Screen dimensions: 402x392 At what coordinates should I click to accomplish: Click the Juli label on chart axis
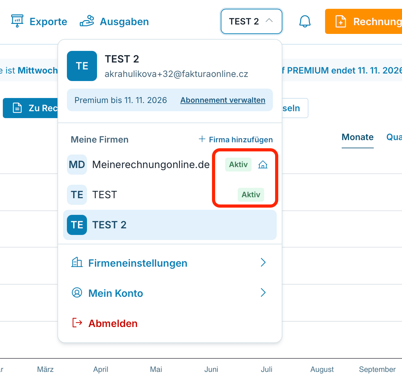[267, 369]
